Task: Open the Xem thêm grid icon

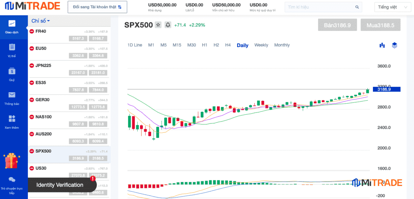Action: [12, 119]
